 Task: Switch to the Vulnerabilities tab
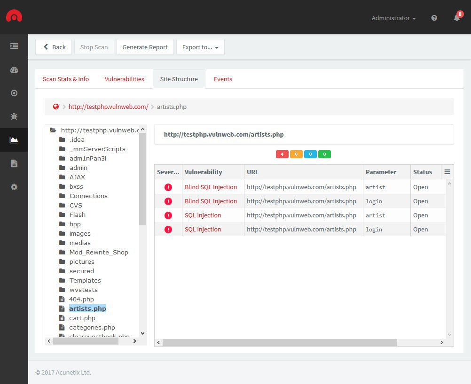tap(125, 79)
